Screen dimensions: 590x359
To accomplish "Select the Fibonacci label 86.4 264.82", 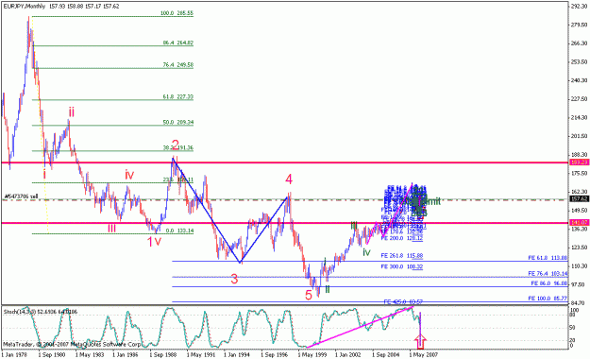I will tap(178, 43).
